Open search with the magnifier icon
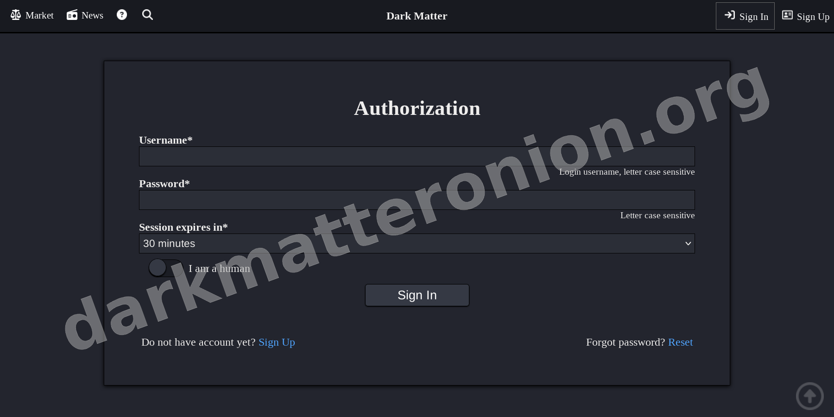The image size is (834, 417). point(147,14)
